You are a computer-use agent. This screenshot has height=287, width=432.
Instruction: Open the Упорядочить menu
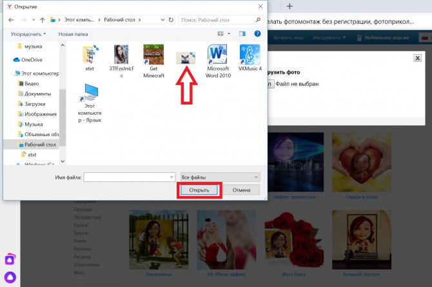click(28, 34)
